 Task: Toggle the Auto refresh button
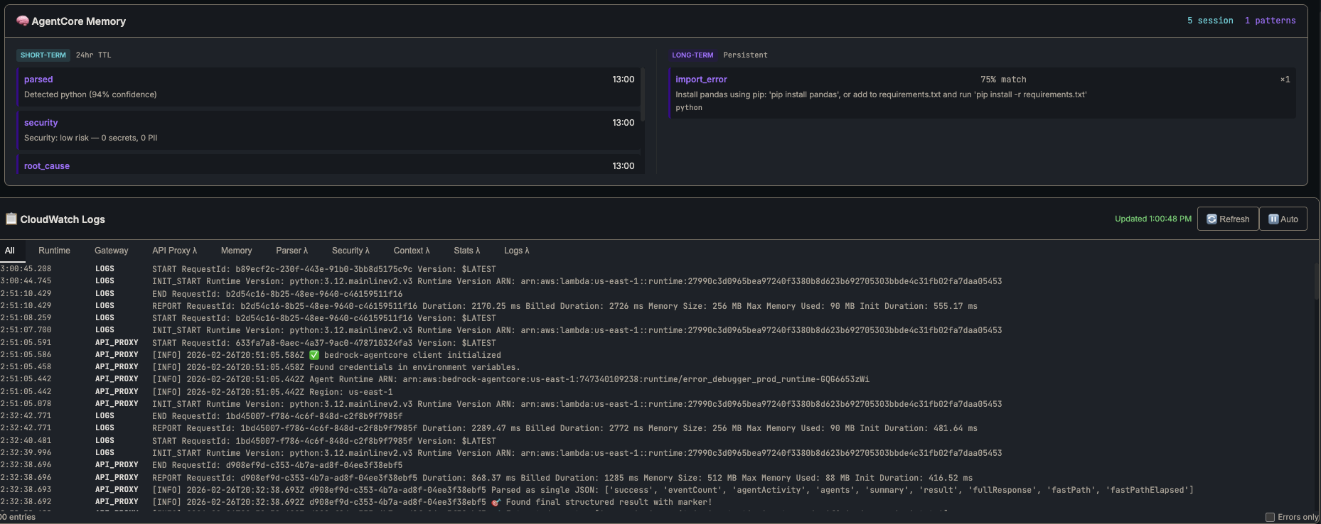1283,219
